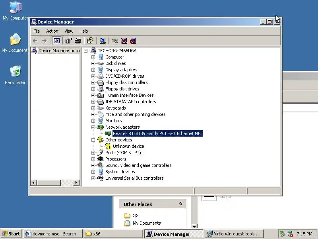Select IDE ATA/ATAPI controllers label
Viewport: 318px width, 239px height.
tap(131, 102)
